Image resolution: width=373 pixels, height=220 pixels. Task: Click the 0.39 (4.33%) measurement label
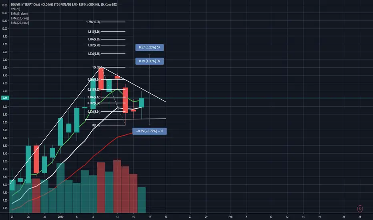coord(150,61)
